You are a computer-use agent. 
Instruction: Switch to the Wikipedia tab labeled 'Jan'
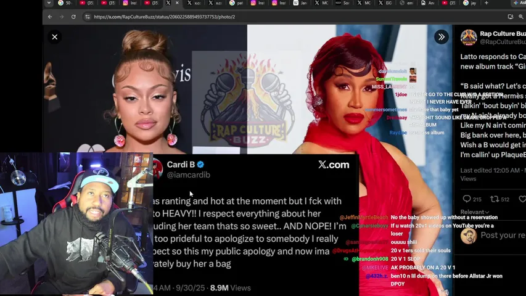300,3
